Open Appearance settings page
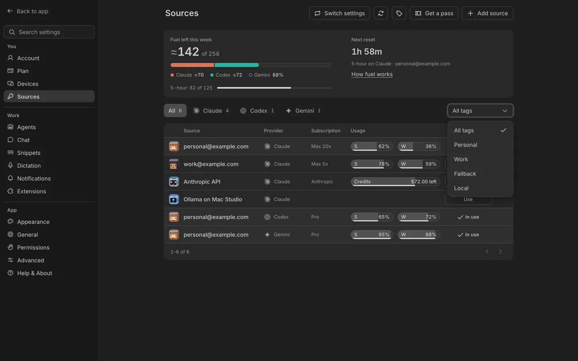The height and width of the screenshot is (361, 578). click(49, 222)
